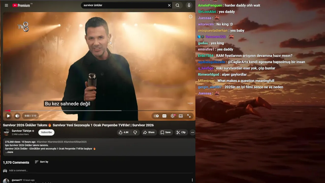Click chat username MRentropi
Viewport: 325px width, 183px height.
[207, 81]
